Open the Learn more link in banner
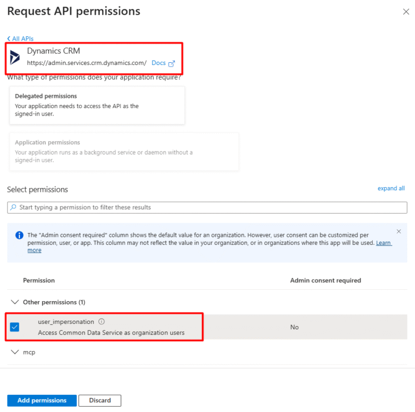The image size is (415, 412). [x=384, y=243]
